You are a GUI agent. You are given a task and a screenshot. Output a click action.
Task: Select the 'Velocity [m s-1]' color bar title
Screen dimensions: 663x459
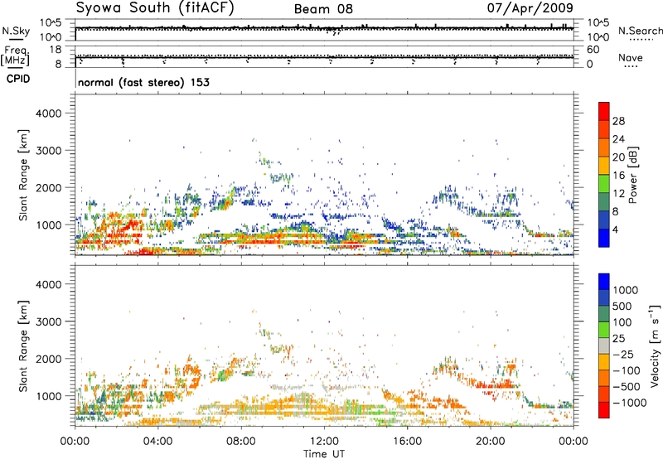click(655, 346)
